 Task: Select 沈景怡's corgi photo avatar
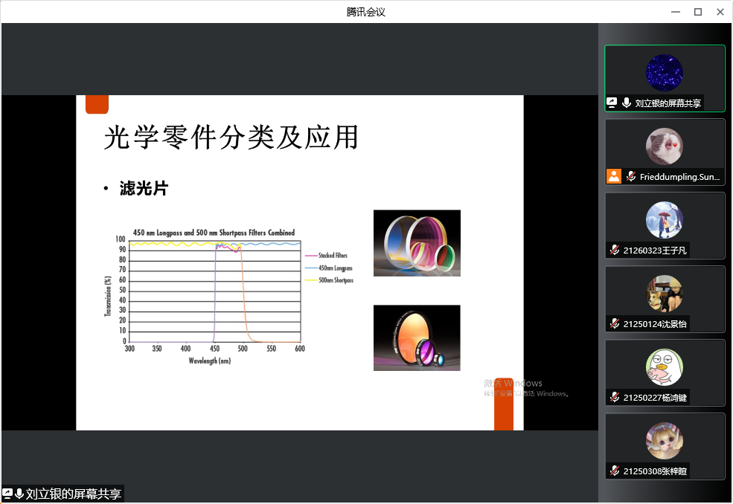tap(664, 294)
